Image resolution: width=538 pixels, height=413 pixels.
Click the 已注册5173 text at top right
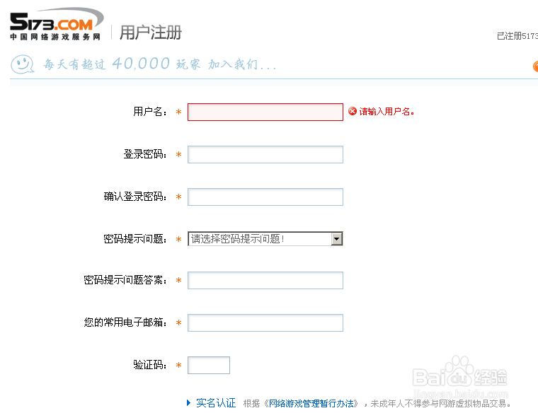[x=517, y=36]
